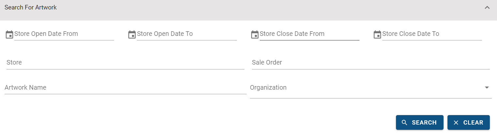Focus the Store Close Date To field
497x134 pixels.
(432, 34)
